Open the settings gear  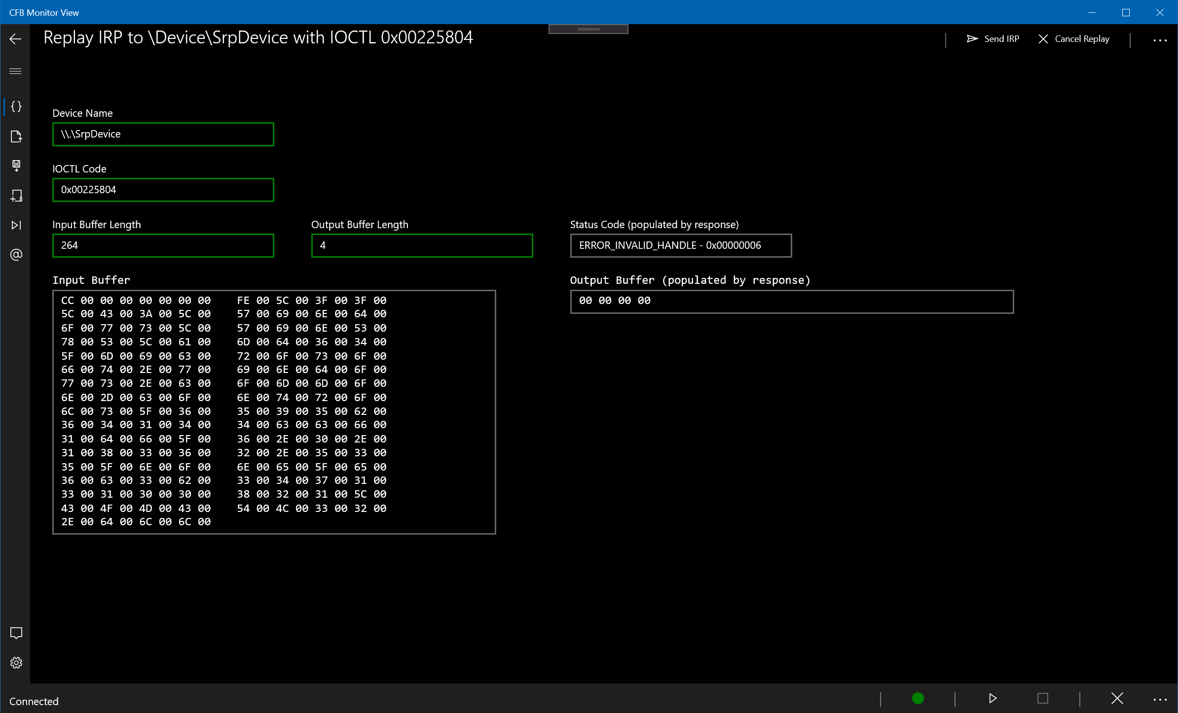(16, 663)
